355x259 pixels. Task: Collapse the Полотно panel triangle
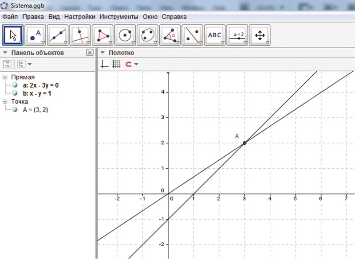(x=103, y=53)
